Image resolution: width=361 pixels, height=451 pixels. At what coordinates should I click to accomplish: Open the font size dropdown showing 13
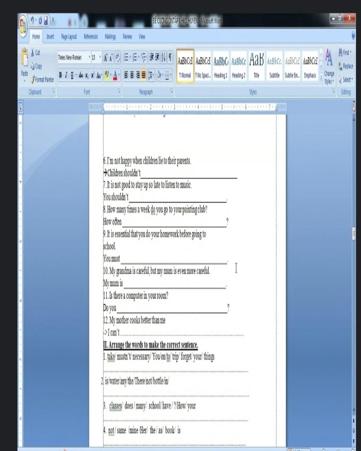coord(100,57)
